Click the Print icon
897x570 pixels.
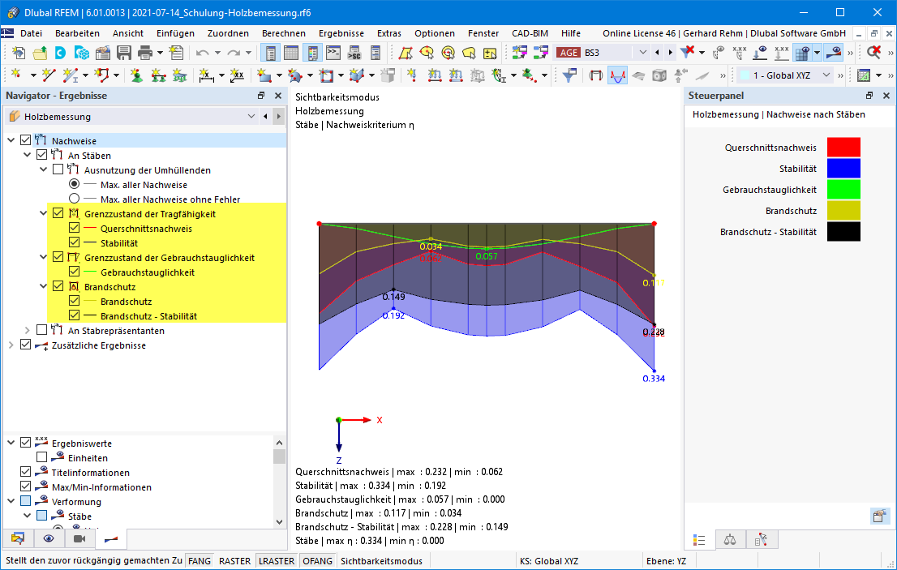coord(144,54)
